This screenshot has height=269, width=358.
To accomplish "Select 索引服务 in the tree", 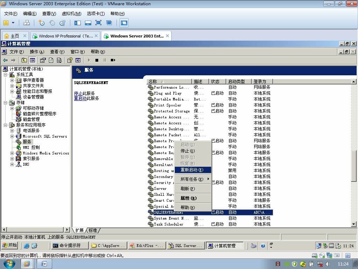I will [x=31, y=159].
